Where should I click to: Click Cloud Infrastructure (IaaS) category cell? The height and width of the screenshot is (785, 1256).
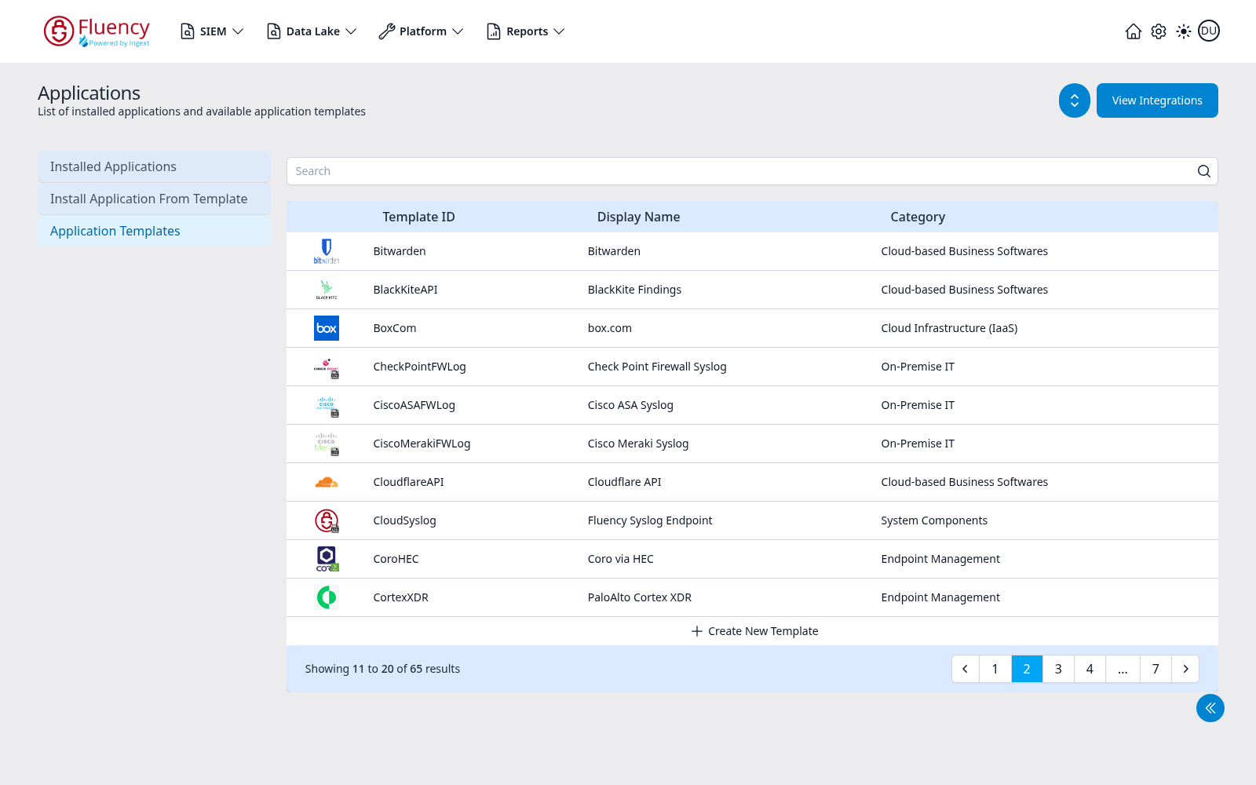(x=949, y=328)
